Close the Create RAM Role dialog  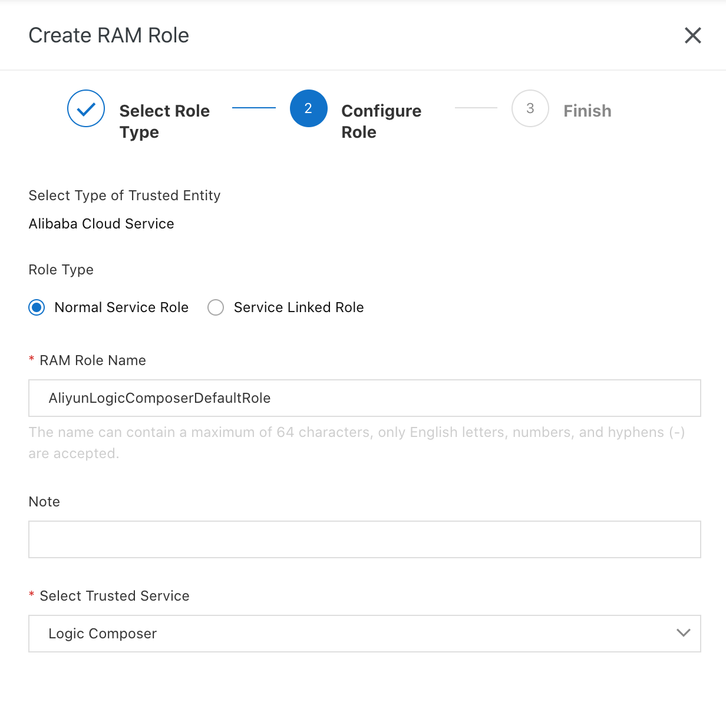[693, 35]
